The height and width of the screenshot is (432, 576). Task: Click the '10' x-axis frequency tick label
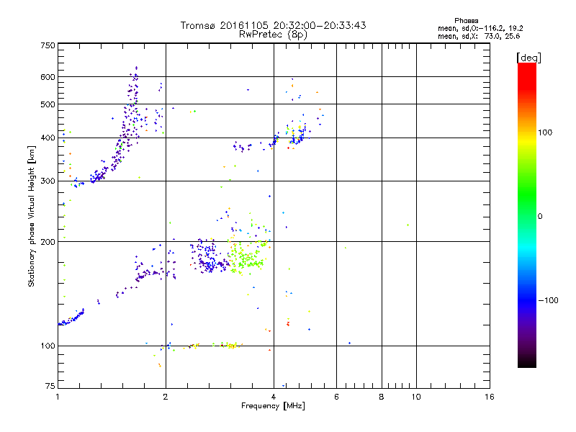tap(416, 397)
